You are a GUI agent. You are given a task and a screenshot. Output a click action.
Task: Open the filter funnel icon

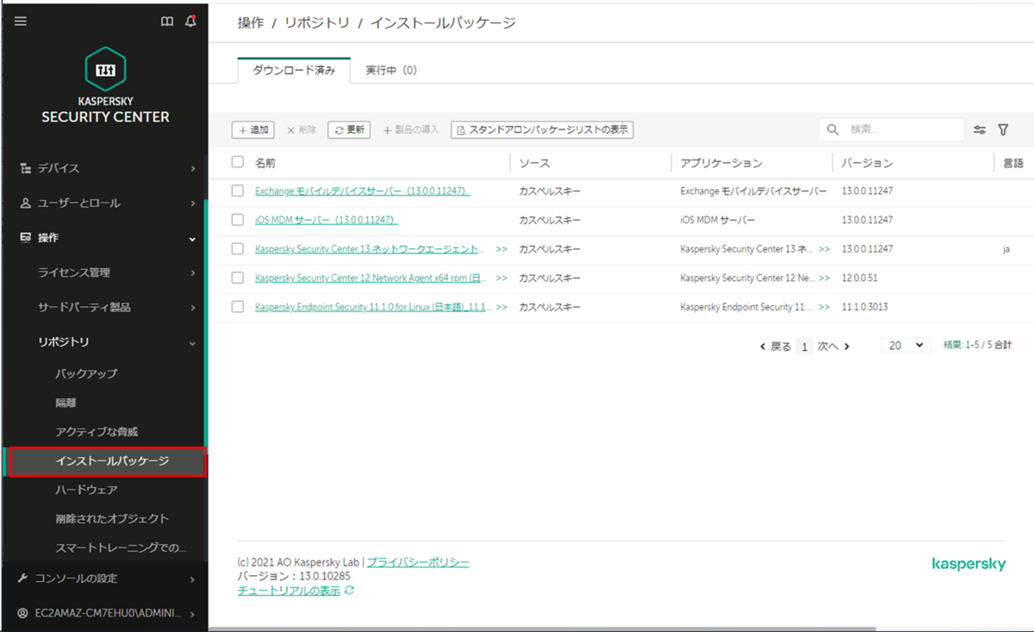pyautogui.click(x=1003, y=130)
